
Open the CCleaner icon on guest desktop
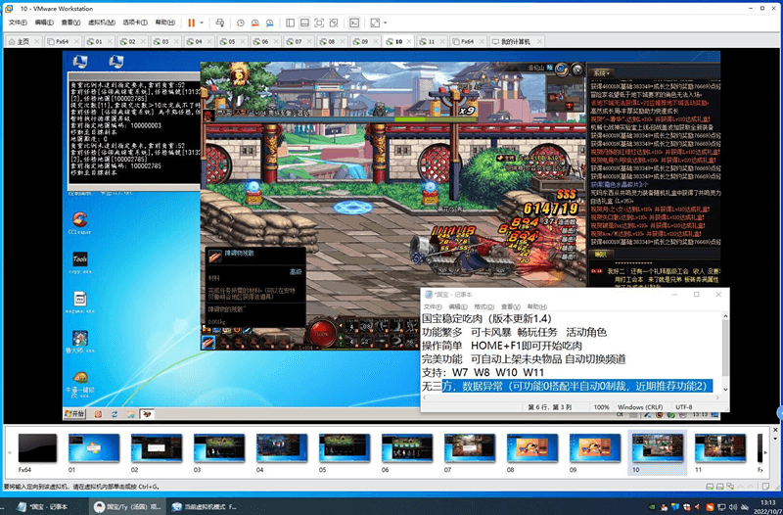(80, 222)
